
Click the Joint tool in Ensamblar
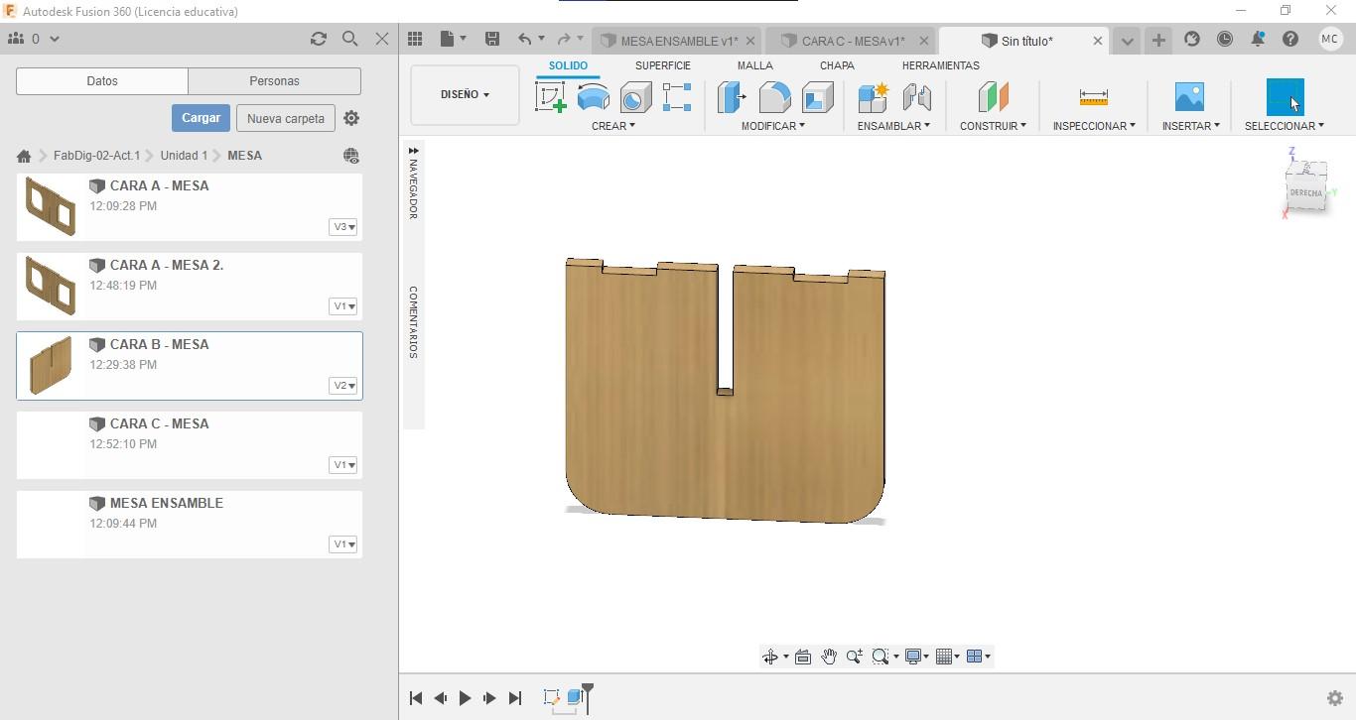916,97
